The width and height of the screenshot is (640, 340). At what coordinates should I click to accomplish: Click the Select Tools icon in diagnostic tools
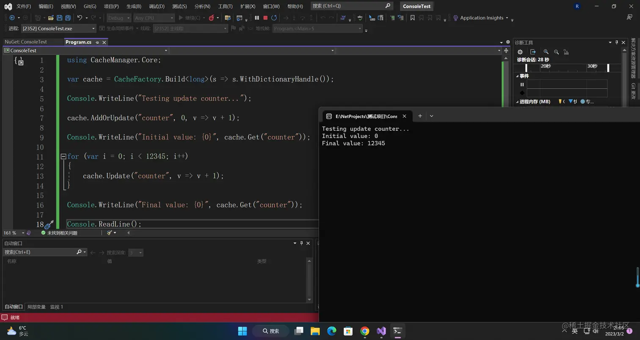(533, 52)
